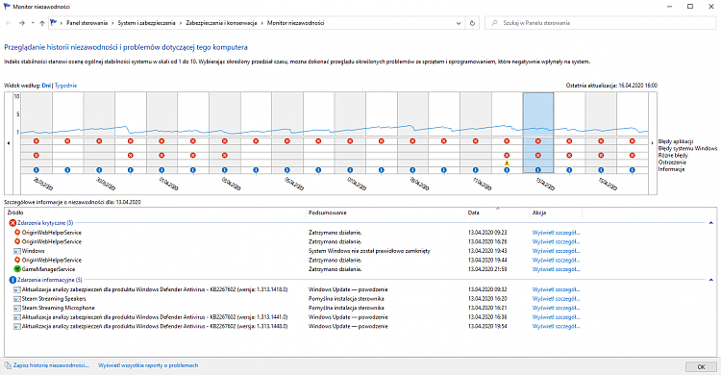Open breadcrumb arrow after System i zabezpieczenia

tap(181, 23)
